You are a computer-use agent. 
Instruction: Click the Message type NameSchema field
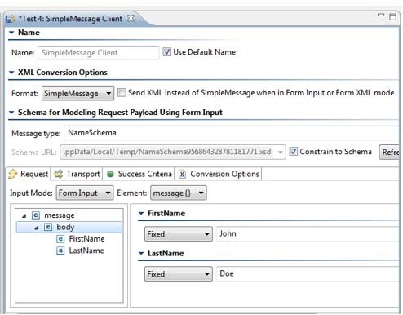231,133
